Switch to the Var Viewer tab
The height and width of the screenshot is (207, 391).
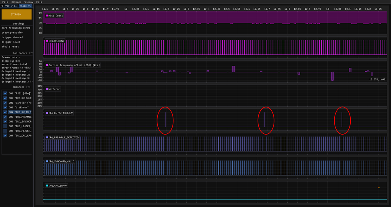pos(11,6)
